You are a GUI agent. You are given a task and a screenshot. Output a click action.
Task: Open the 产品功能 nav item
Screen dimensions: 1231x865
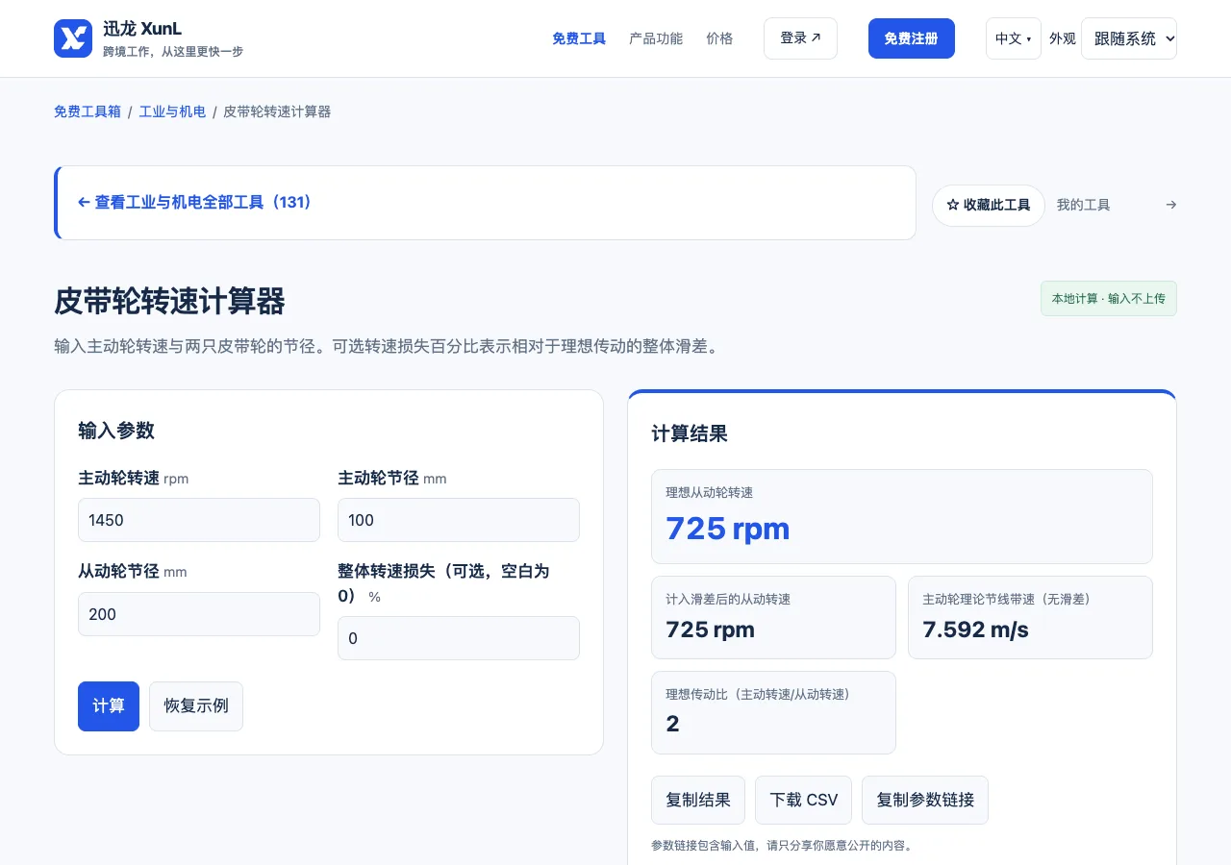pyautogui.click(x=656, y=38)
